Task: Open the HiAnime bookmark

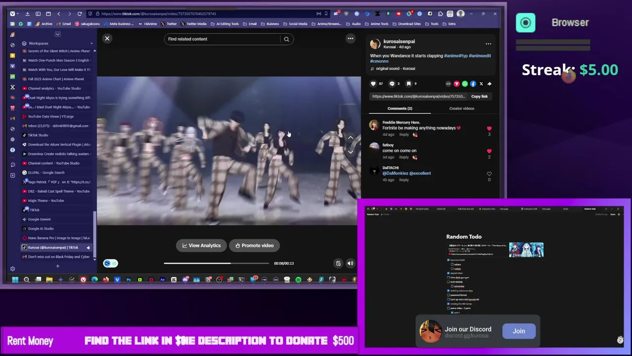Action: tap(148, 24)
